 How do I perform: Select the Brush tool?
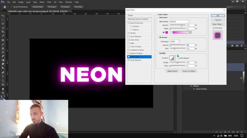pos(3,44)
